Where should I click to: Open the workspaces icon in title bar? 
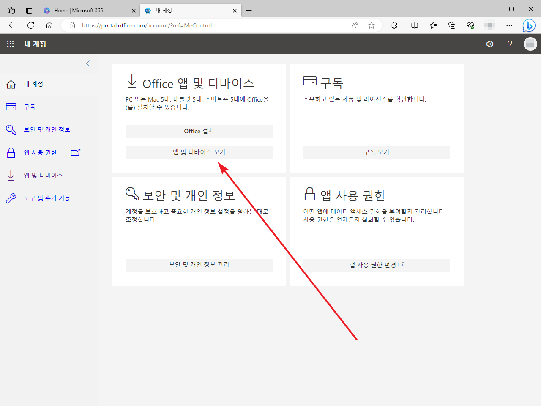click(11, 11)
